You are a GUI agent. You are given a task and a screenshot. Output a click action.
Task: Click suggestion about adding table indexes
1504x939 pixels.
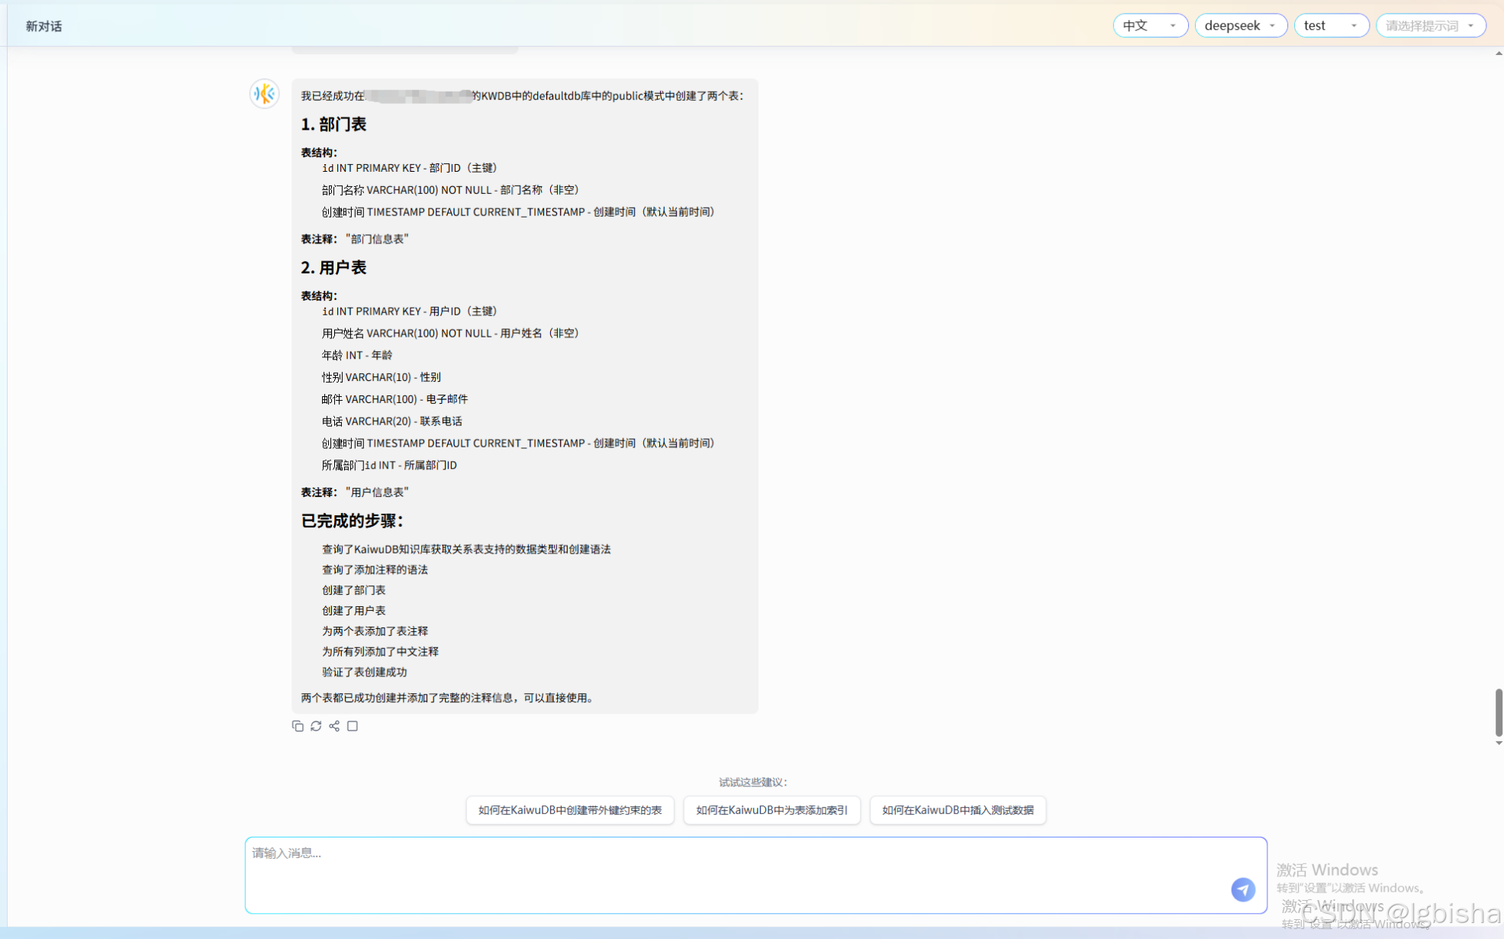click(x=771, y=810)
